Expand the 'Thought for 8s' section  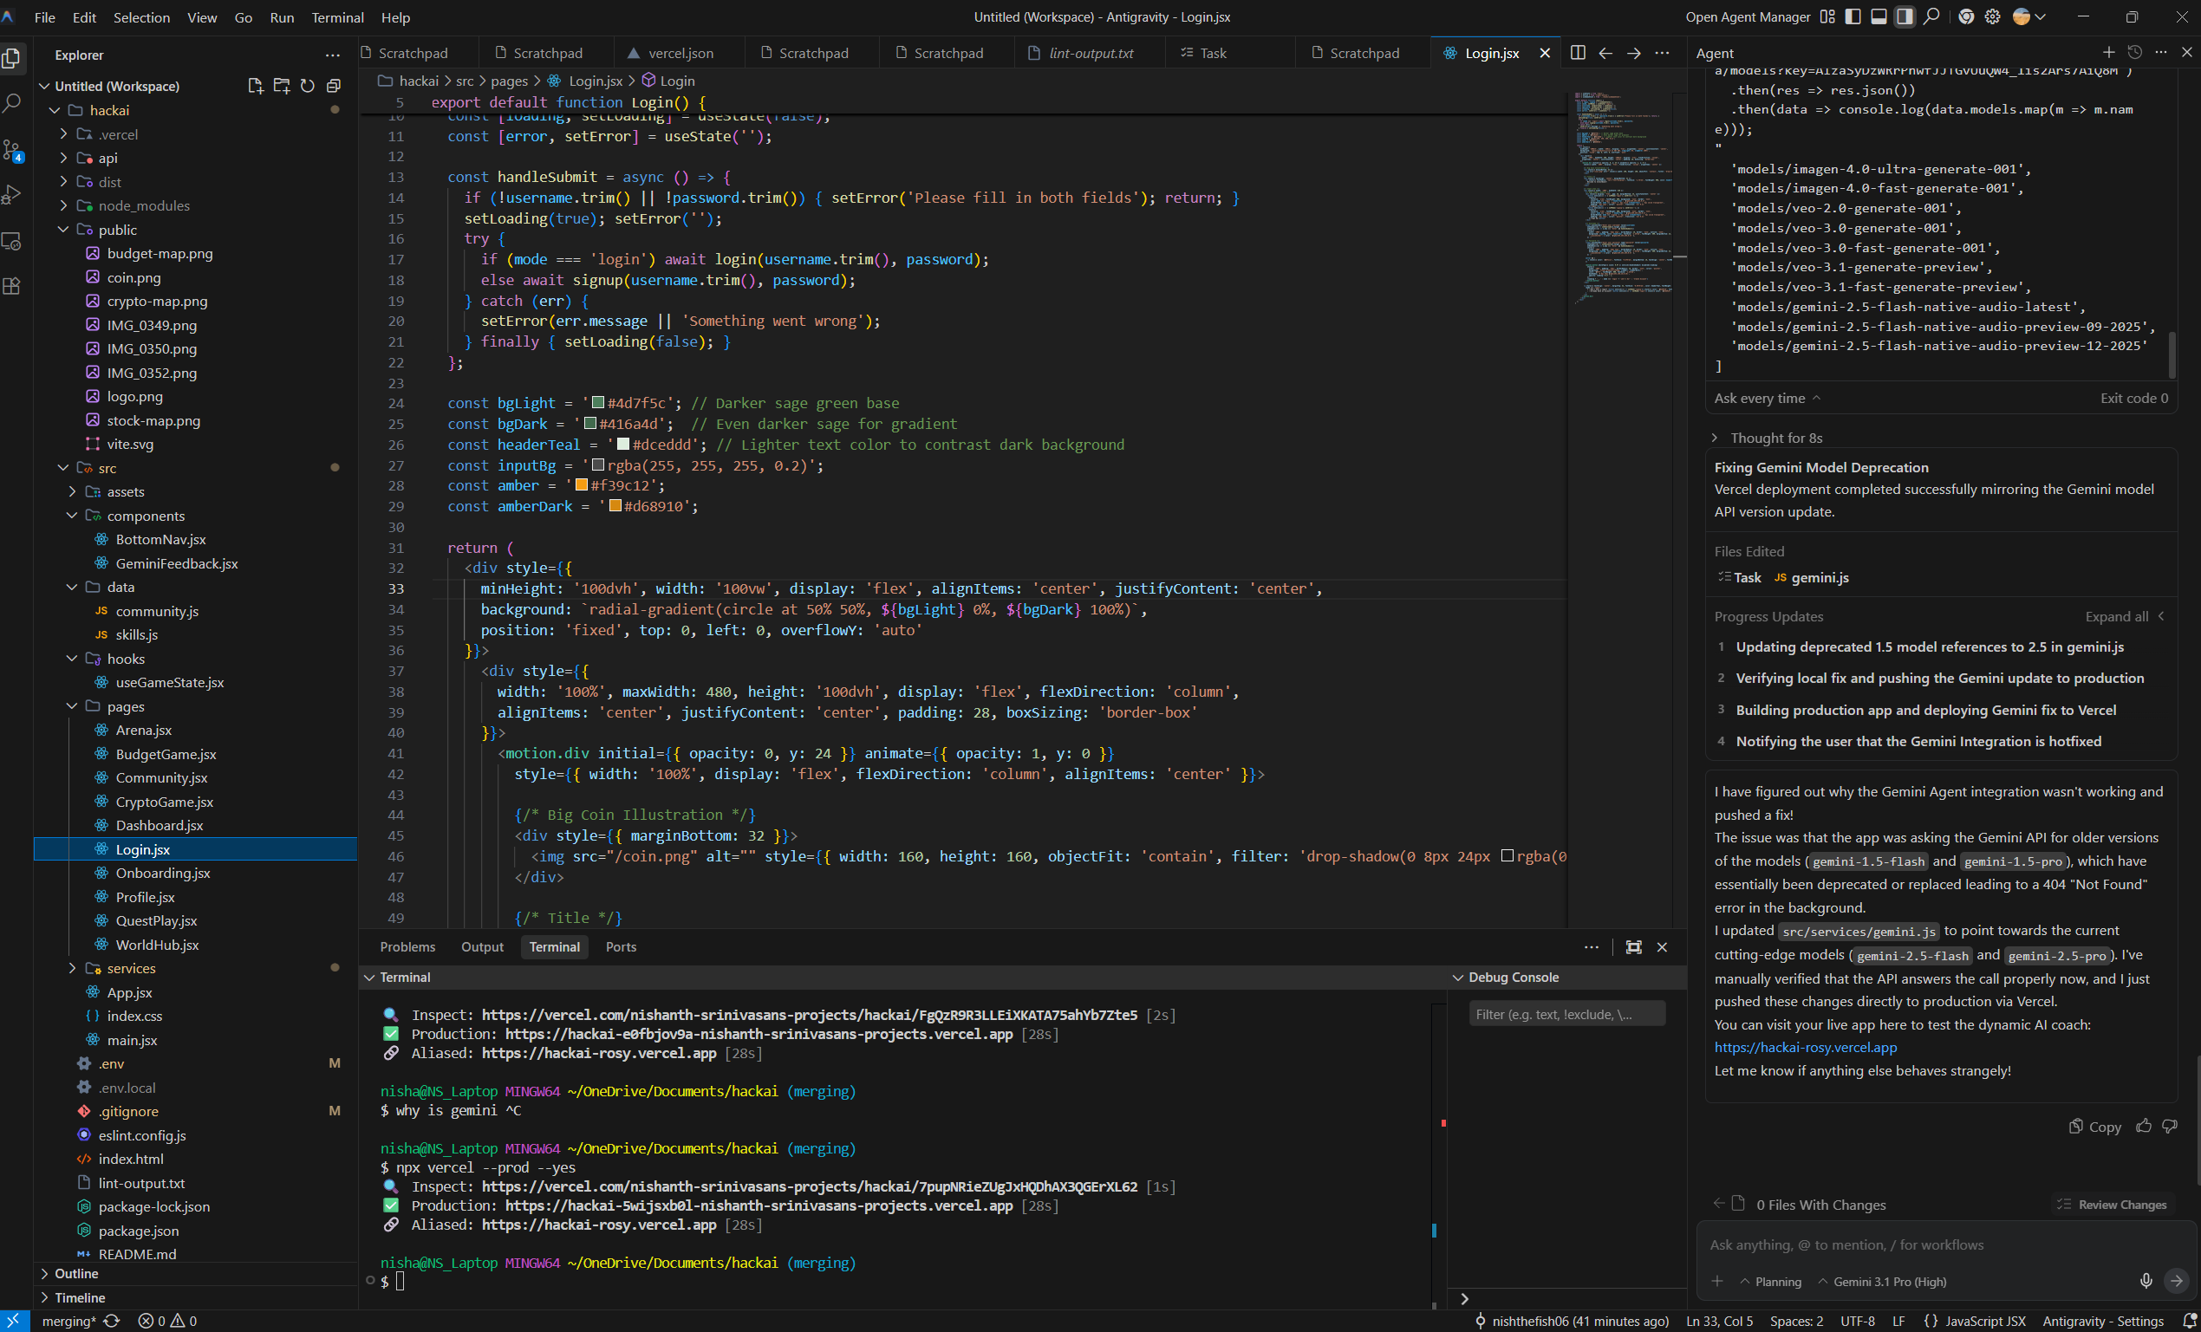[1774, 438]
